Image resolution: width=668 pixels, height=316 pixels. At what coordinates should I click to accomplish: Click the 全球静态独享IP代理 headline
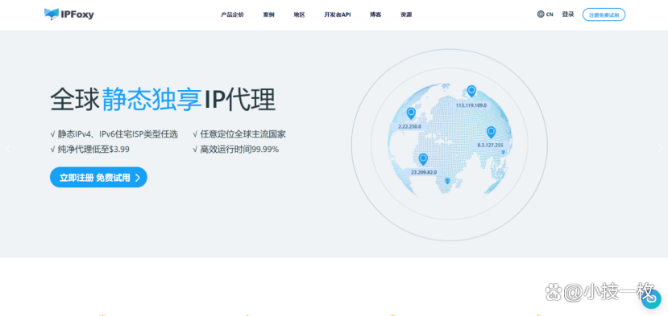click(163, 100)
